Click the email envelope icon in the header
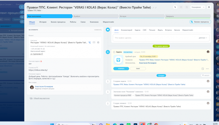219x125 pixels. click(181, 7)
